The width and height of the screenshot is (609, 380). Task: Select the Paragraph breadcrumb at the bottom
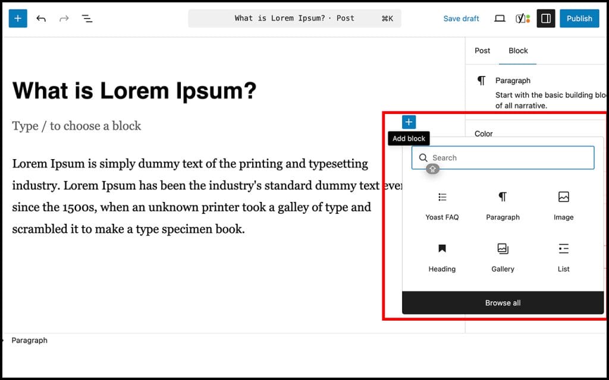click(x=30, y=340)
